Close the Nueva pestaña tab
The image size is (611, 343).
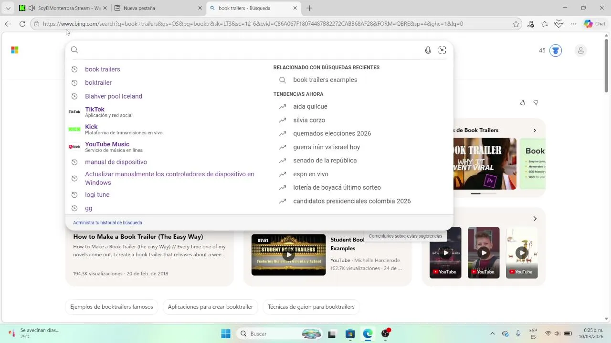[200, 8]
